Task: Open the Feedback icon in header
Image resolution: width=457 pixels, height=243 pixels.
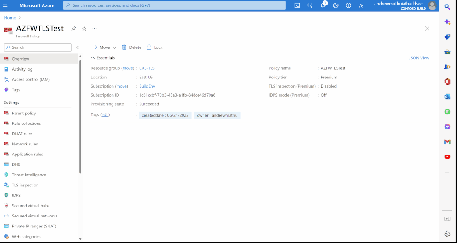Action: (361, 5)
